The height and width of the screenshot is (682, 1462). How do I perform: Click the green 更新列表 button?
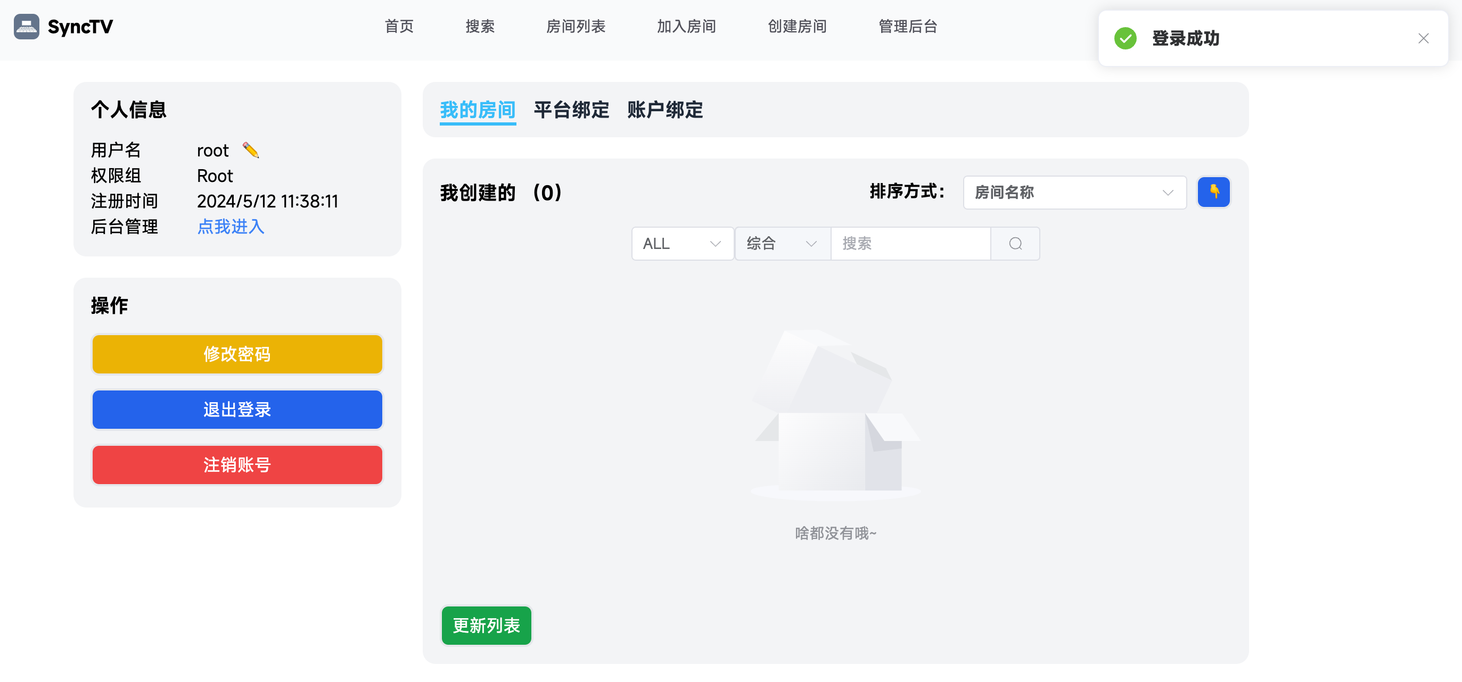click(x=486, y=625)
